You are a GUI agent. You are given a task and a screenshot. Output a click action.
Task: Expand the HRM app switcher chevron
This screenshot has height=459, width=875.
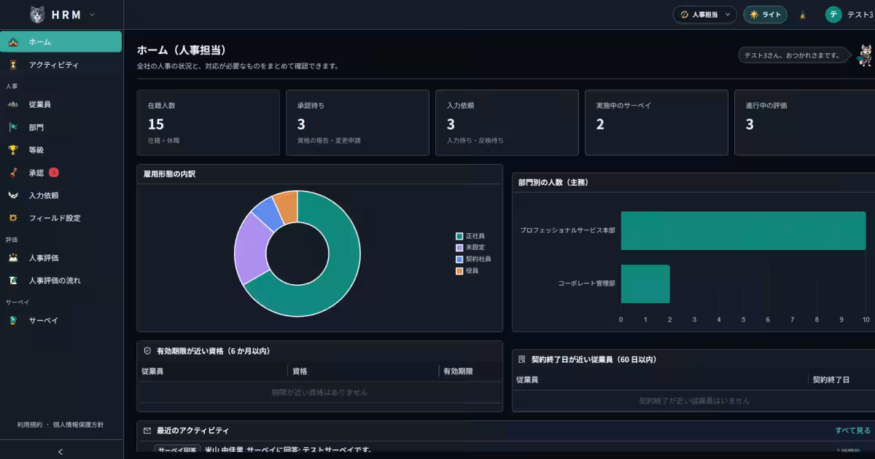tap(92, 15)
